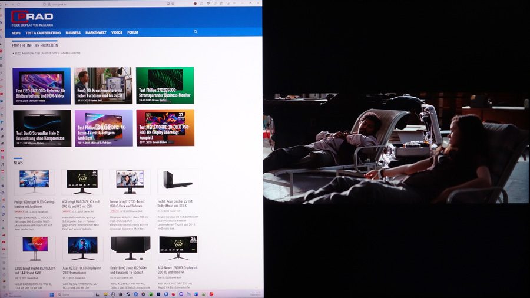The width and height of the screenshot is (530, 298).
Task: Open the MARKENWELT navigation item
Action: [95, 33]
